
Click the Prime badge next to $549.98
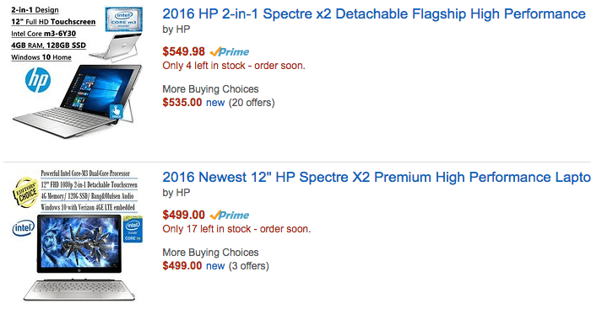230,52
